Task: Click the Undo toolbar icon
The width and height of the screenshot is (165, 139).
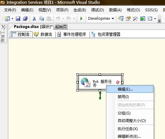Action: click(58, 19)
